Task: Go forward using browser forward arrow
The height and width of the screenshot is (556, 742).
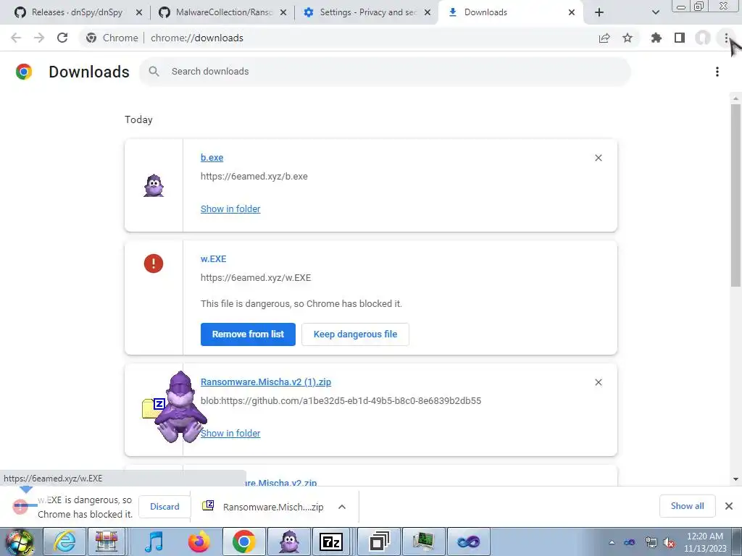Action: point(39,38)
